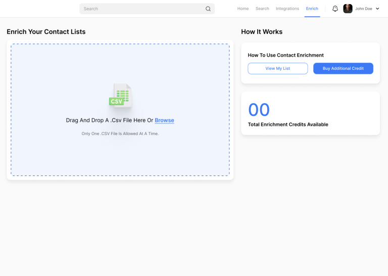Viewport: 388px width, 276px height.
Task: Focus the top Search input field
Action: point(147,9)
